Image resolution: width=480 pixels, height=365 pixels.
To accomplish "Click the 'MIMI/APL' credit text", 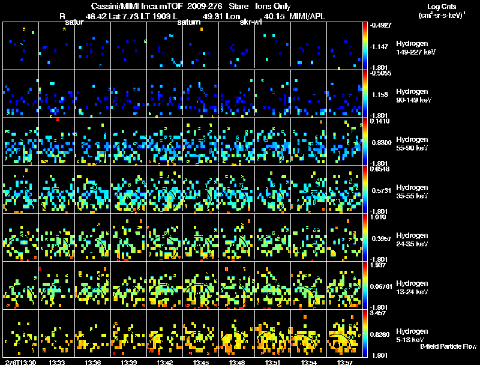I will pyautogui.click(x=307, y=16).
